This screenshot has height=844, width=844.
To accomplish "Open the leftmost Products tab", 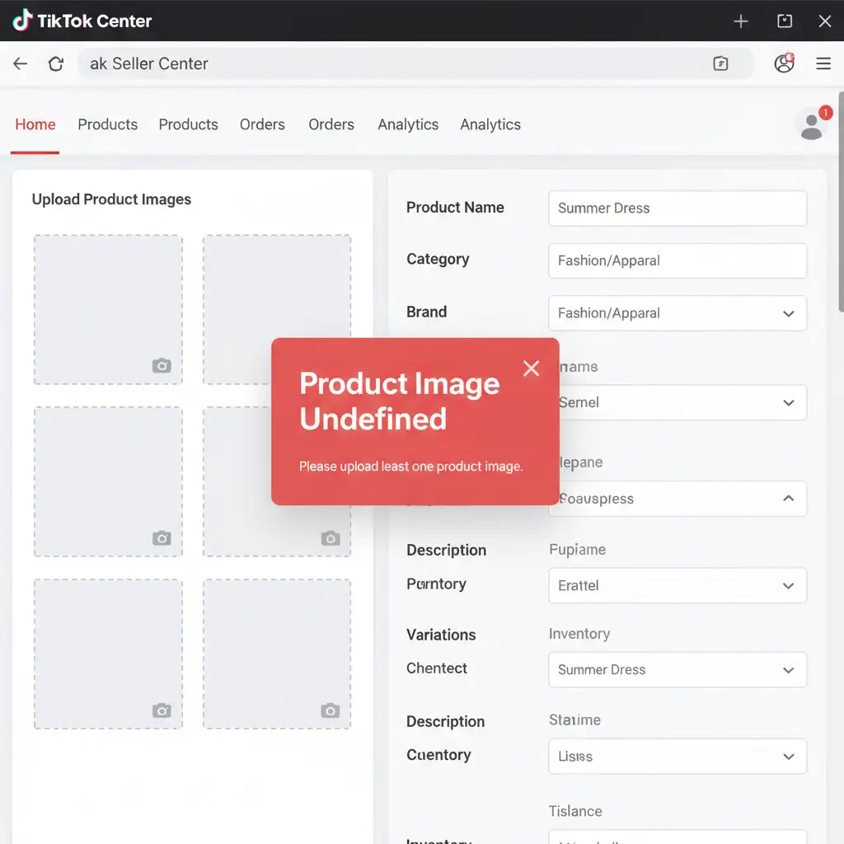I will click(107, 124).
